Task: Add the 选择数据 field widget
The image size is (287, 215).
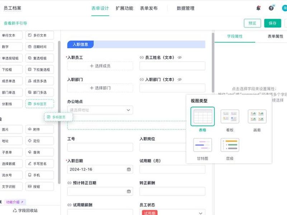Action: [x=11, y=164]
